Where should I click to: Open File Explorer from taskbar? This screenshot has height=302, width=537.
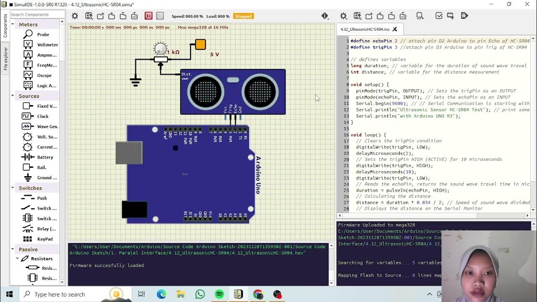(x=180, y=294)
